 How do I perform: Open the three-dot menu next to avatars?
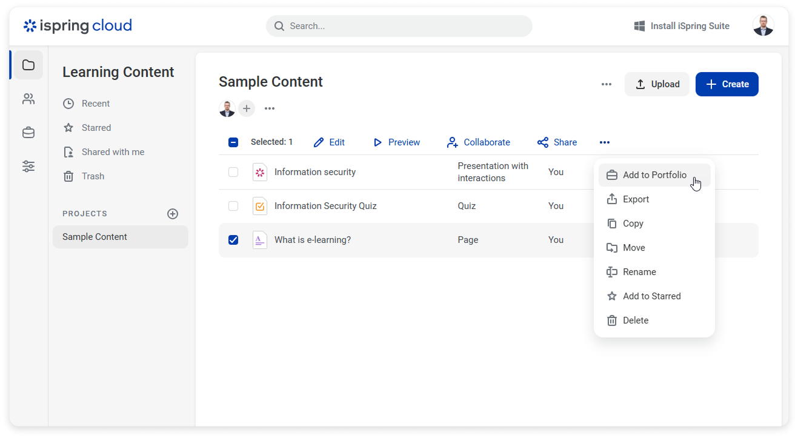pos(270,108)
